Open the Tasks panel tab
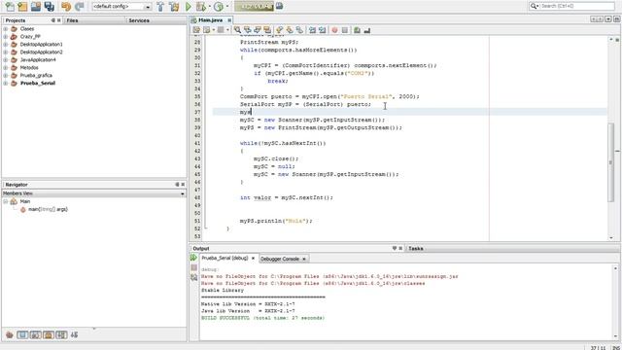The image size is (622, 350). tap(416, 249)
